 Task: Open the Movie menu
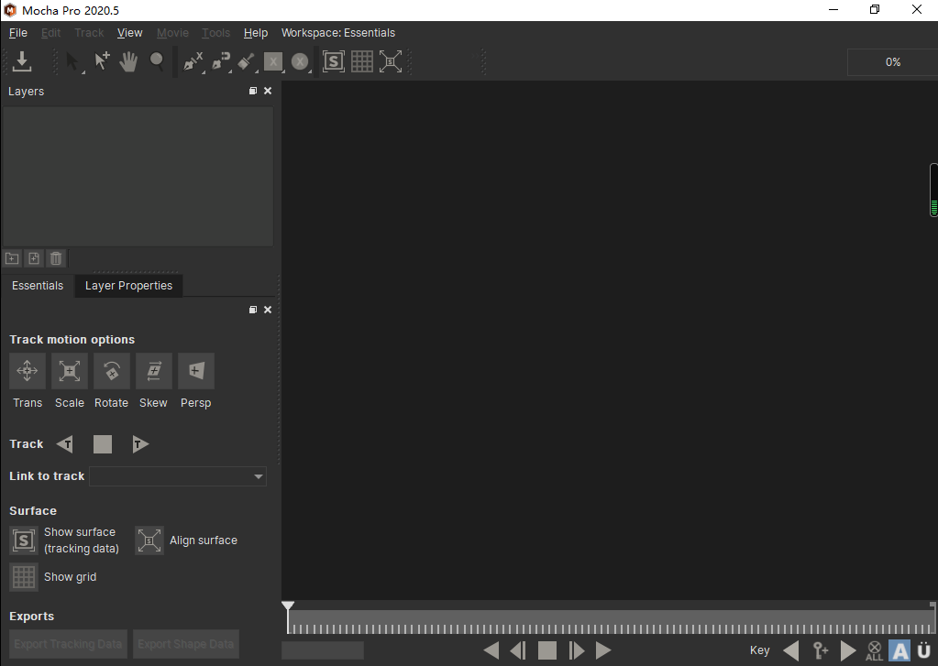[173, 33]
